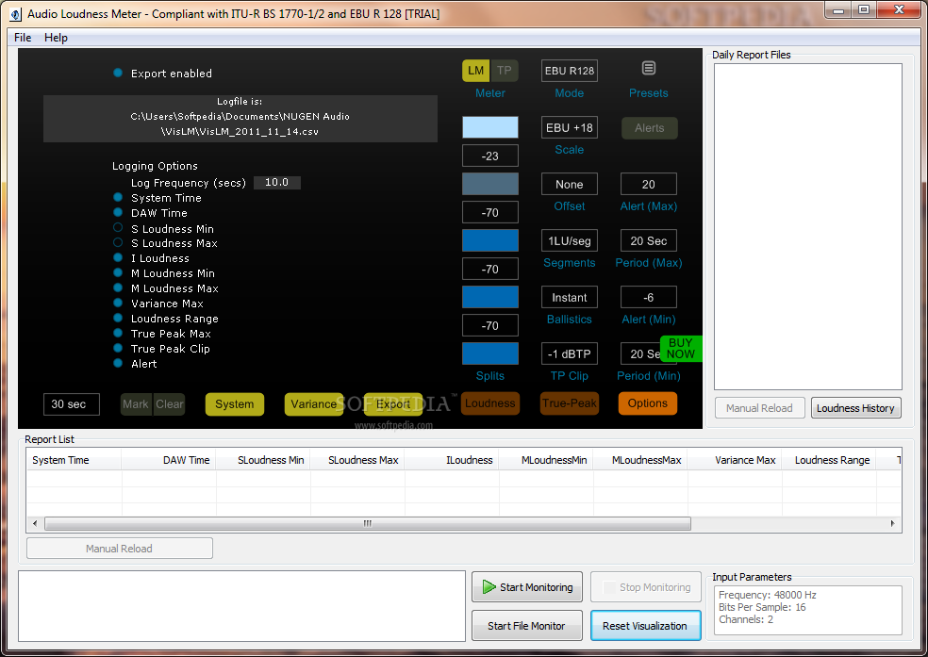Click Reset Visualization
The image size is (928, 657).
[645, 626]
